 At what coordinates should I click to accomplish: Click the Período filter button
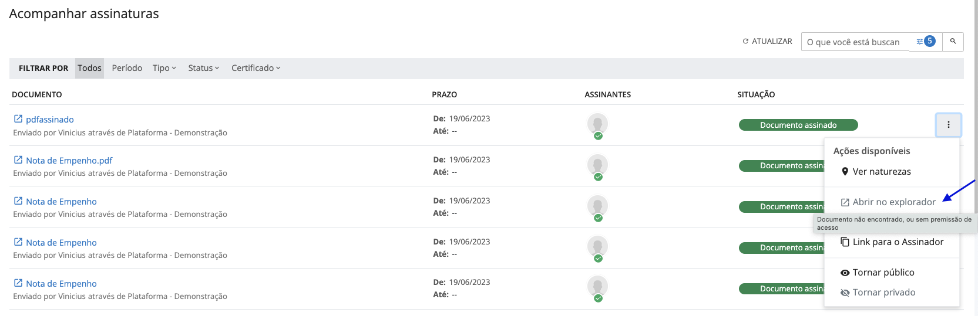point(127,68)
